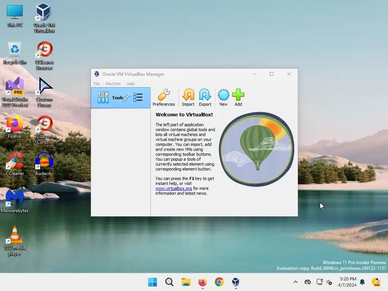Open taskbar Search

pyautogui.click(x=169, y=282)
